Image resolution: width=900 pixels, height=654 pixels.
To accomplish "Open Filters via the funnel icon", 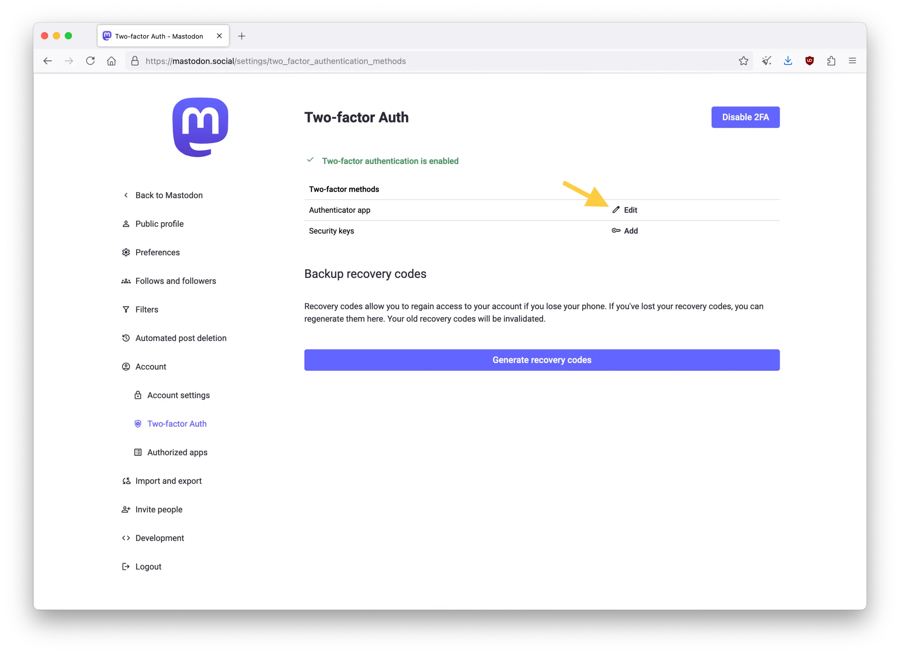I will point(126,309).
